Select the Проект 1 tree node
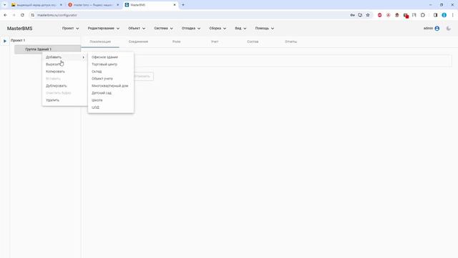The width and height of the screenshot is (458, 258). coord(18,40)
